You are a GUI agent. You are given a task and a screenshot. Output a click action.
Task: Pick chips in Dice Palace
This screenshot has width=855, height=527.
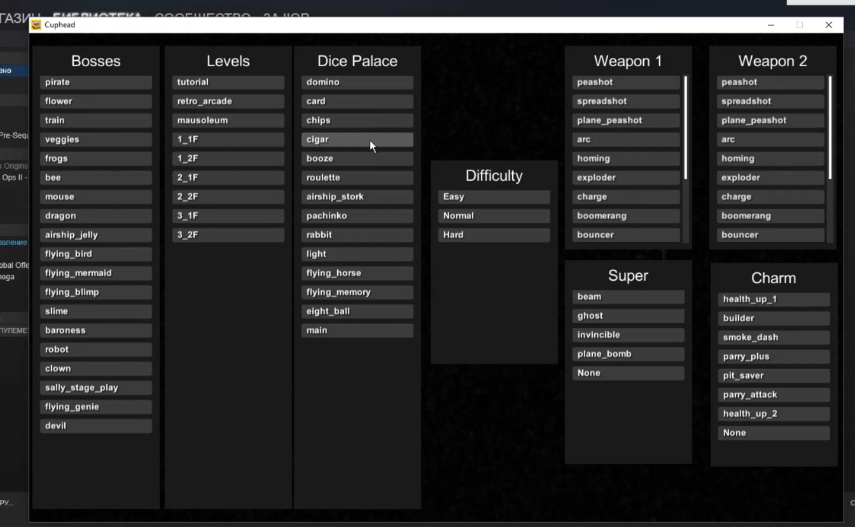(358, 121)
